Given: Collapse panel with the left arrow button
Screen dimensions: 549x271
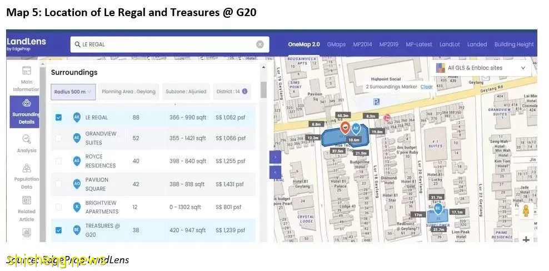Looking at the screenshot, I should coord(275,172).
